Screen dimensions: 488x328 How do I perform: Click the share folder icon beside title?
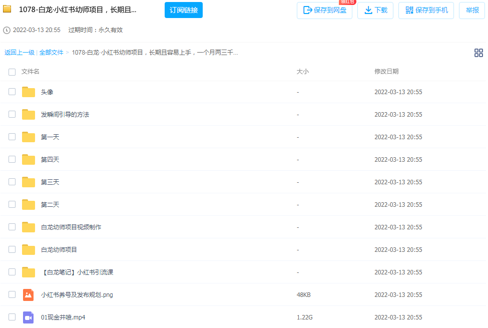[x=7, y=9]
